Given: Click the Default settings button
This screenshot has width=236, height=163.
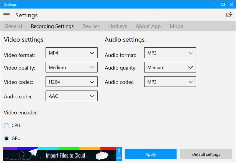Looking at the screenshot, I should click(x=206, y=154).
